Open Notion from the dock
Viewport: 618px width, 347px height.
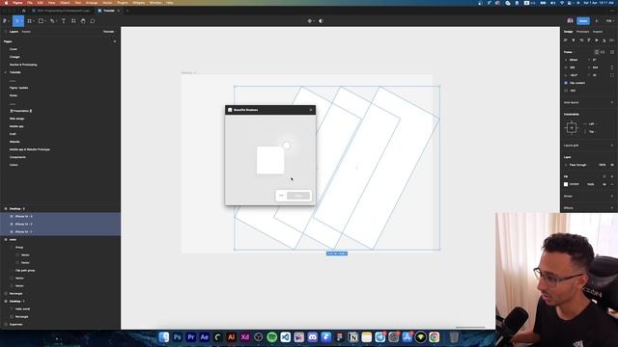pos(353,337)
